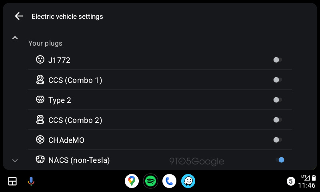This screenshot has width=320, height=192.
Task: Disable the NACS (non-Tesla) toggle
Action: pyautogui.click(x=280, y=160)
